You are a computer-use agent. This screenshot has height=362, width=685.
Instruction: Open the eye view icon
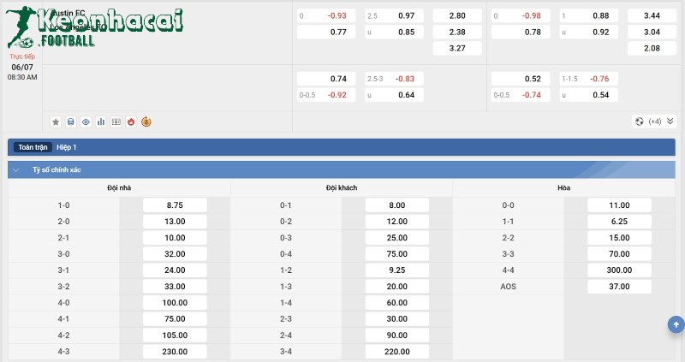(x=86, y=122)
